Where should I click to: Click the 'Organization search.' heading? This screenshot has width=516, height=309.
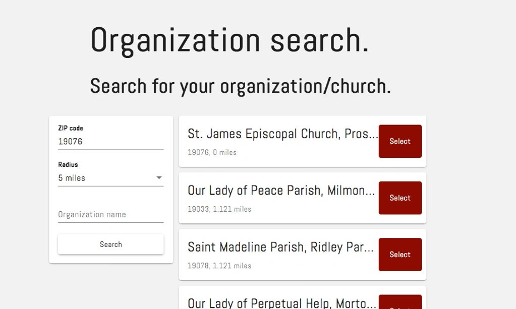[230, 40]
